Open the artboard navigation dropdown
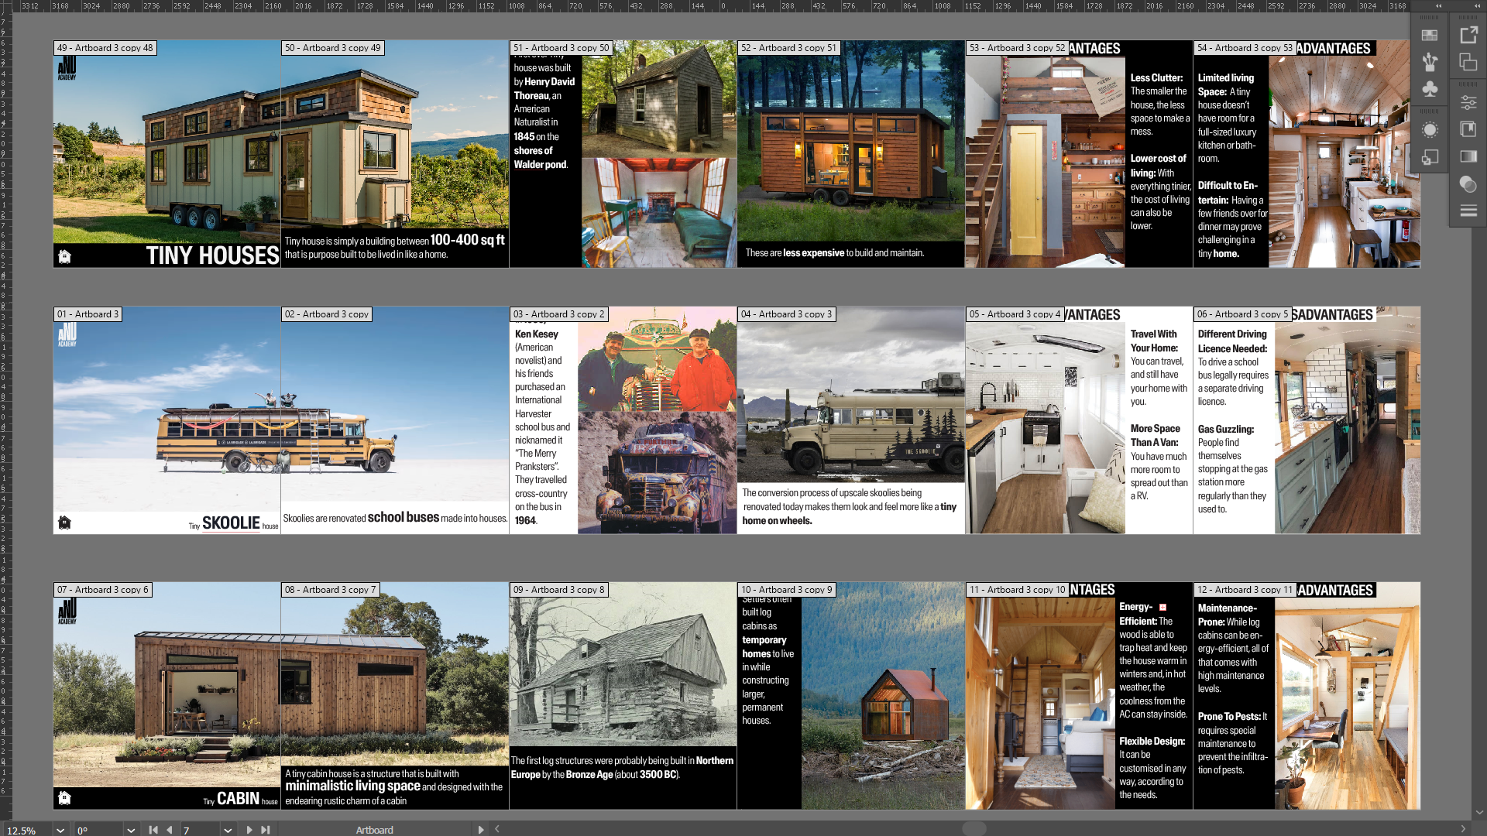The width and height of the screenshot is (1487, 836). point(228,830)
